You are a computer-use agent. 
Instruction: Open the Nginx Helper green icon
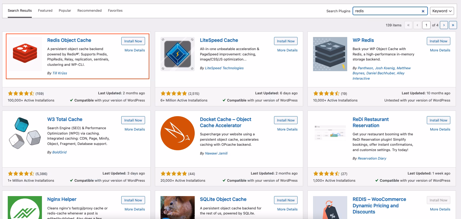coord(25,208)
